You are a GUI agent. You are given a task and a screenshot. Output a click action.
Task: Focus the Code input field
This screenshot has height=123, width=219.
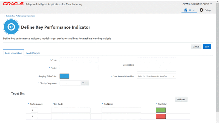79,60
